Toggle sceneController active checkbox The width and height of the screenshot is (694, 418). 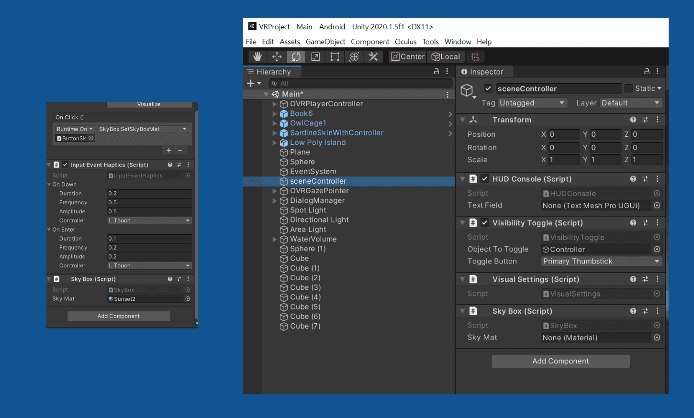click(488, 88)
